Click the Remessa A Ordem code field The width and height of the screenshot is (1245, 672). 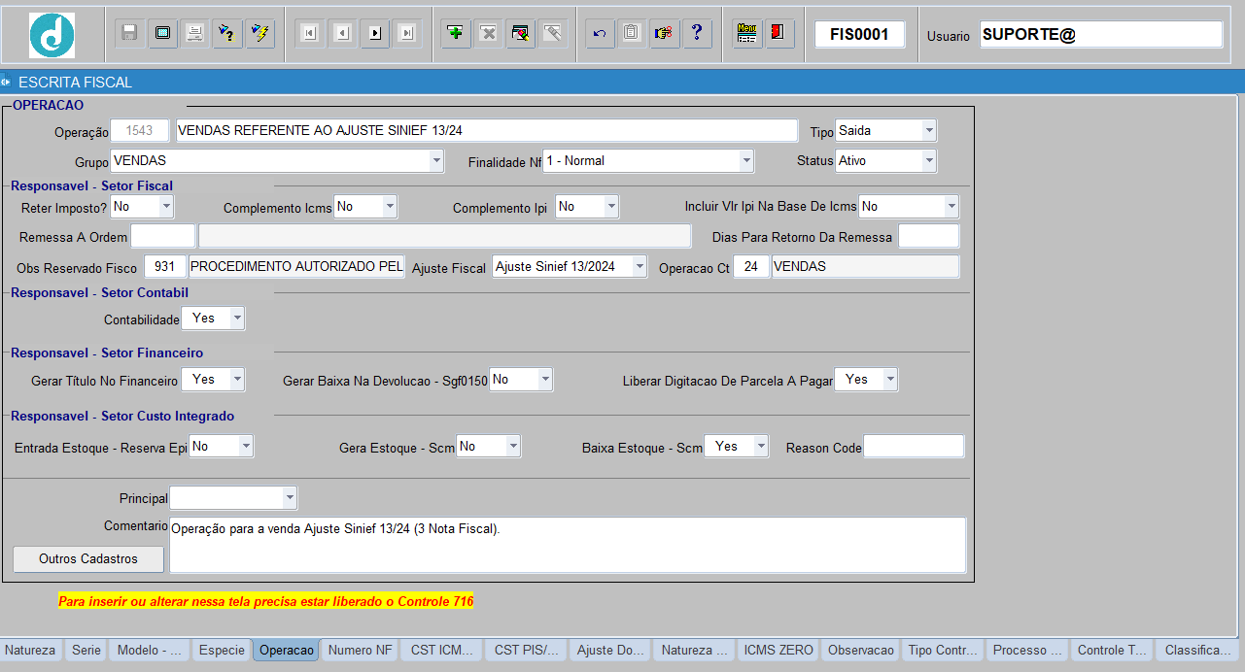click(163, 236)
